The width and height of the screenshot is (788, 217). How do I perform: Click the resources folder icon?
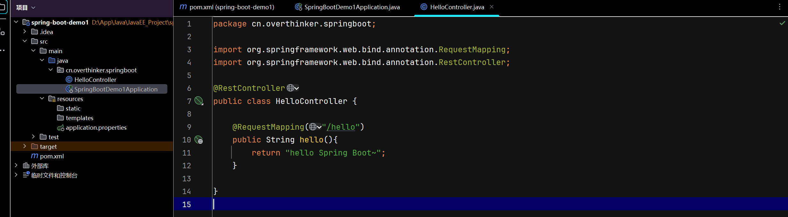52,98
